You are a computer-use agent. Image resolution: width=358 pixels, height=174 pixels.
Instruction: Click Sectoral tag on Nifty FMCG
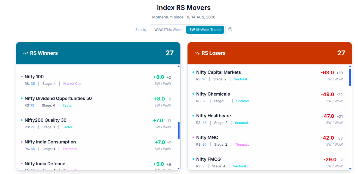point(239,166)
